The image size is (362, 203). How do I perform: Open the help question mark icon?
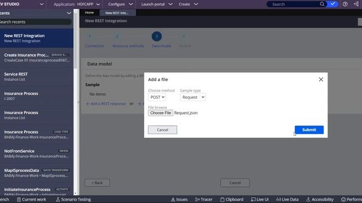pyautogui.click(x=345, y=4)
